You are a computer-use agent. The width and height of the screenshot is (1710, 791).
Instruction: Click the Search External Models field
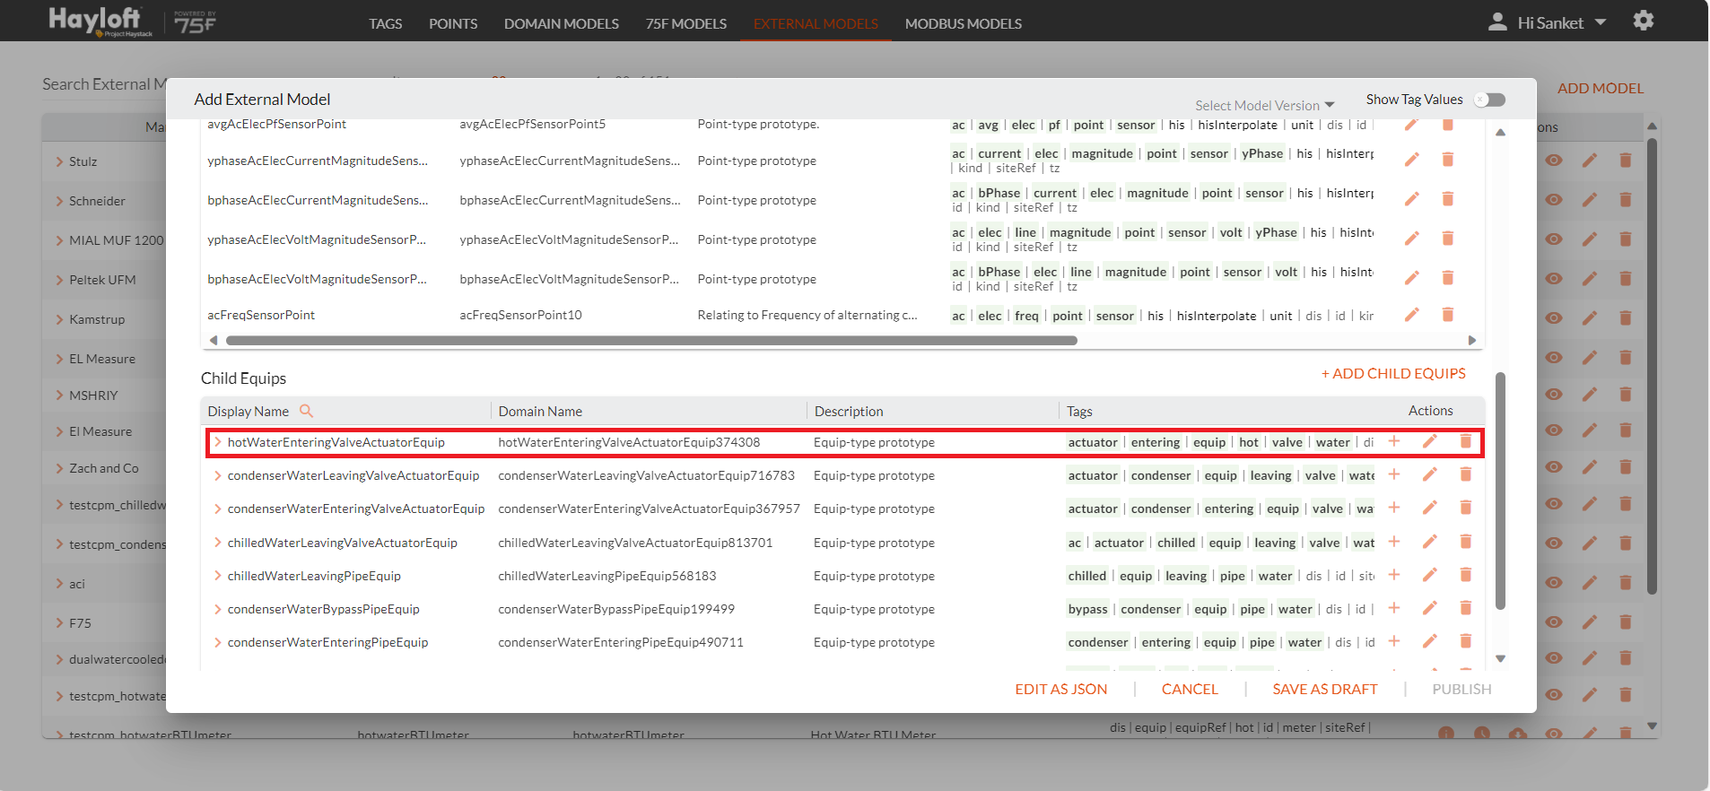[104, 84]
